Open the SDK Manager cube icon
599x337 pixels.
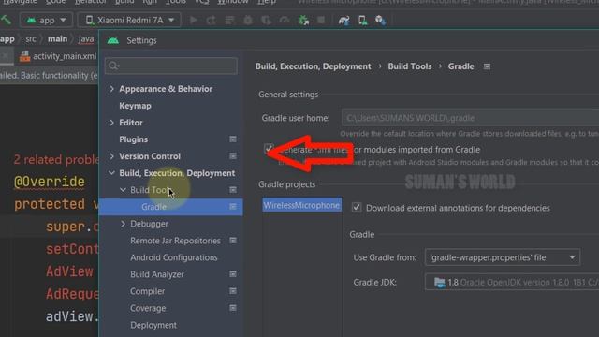[x=380, y=20]
